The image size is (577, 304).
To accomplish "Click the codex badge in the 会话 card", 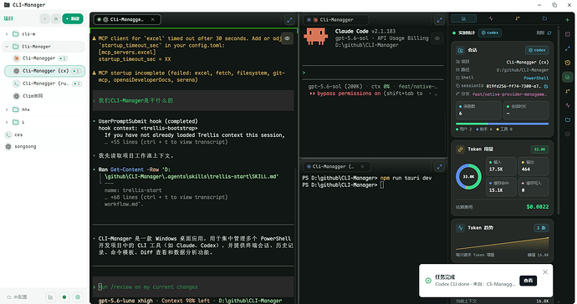I will coord(537,50).
